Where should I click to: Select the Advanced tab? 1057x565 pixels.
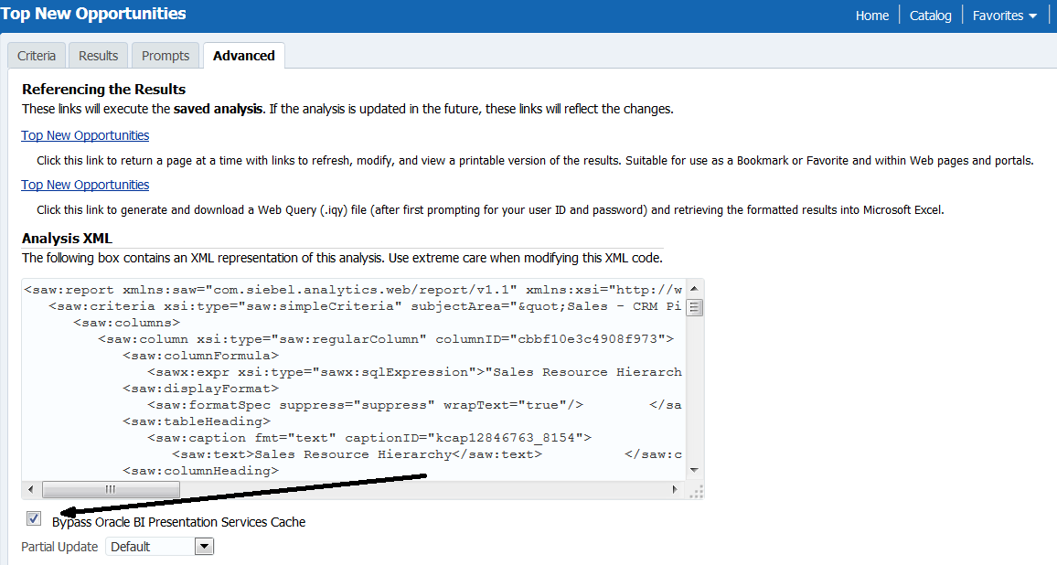tap(244, 56)
